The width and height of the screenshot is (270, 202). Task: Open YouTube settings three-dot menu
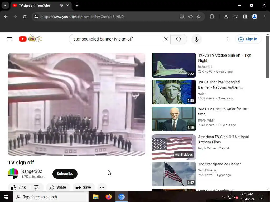tap(228, 39)
